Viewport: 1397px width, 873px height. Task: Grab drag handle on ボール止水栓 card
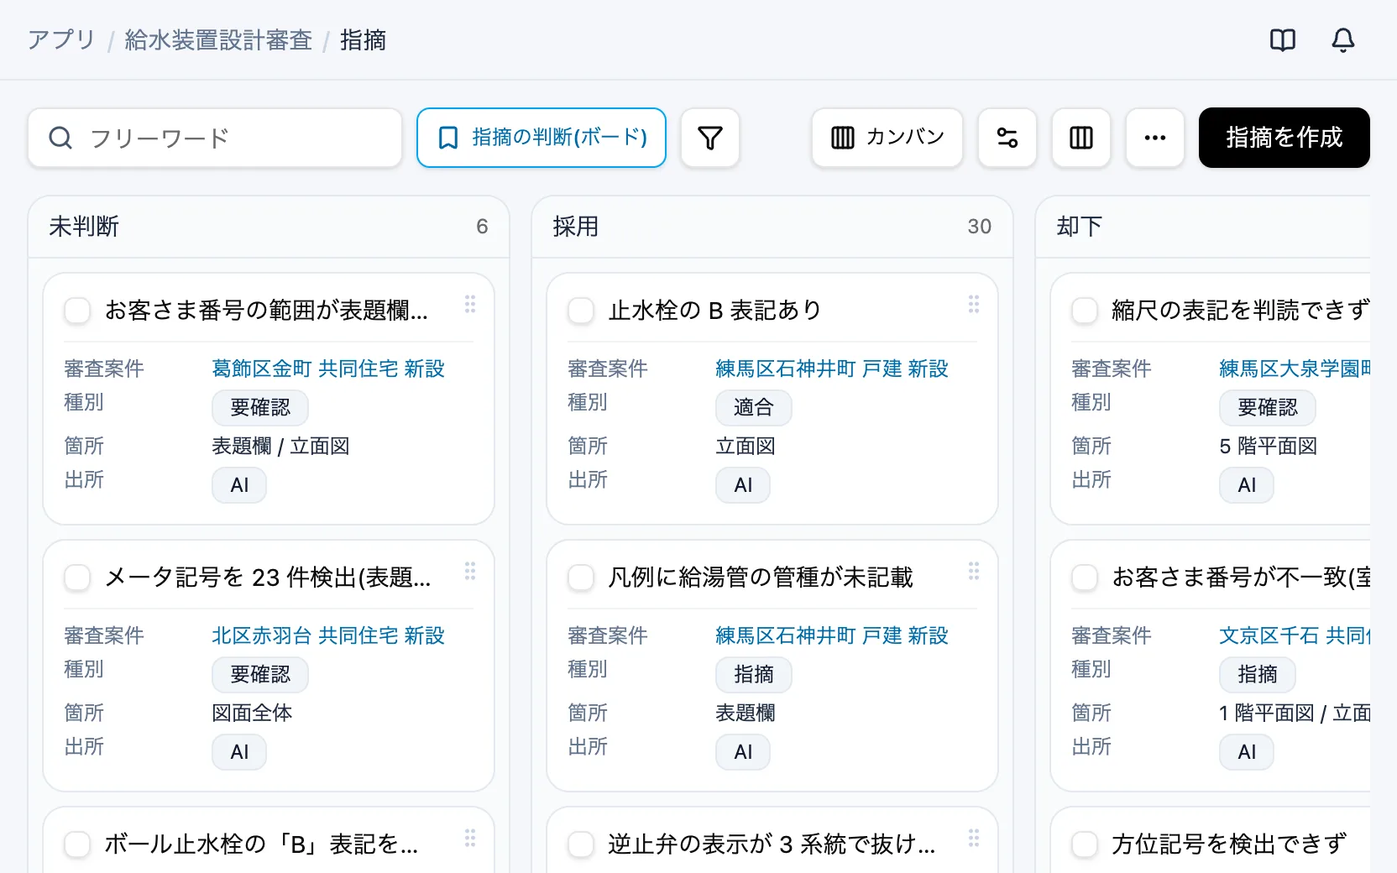tap(470, 839)
